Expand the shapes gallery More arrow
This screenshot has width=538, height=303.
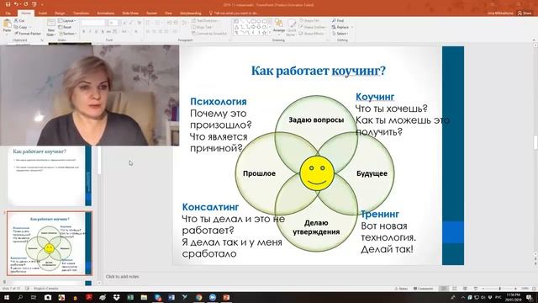270,33
